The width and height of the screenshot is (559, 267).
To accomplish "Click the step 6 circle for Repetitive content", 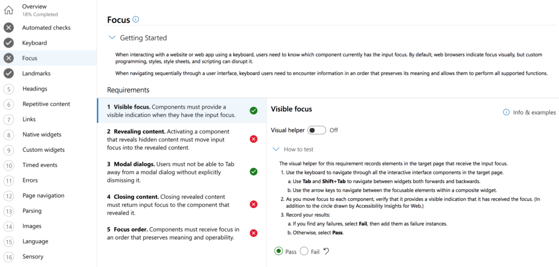I will tap(9, 104).
